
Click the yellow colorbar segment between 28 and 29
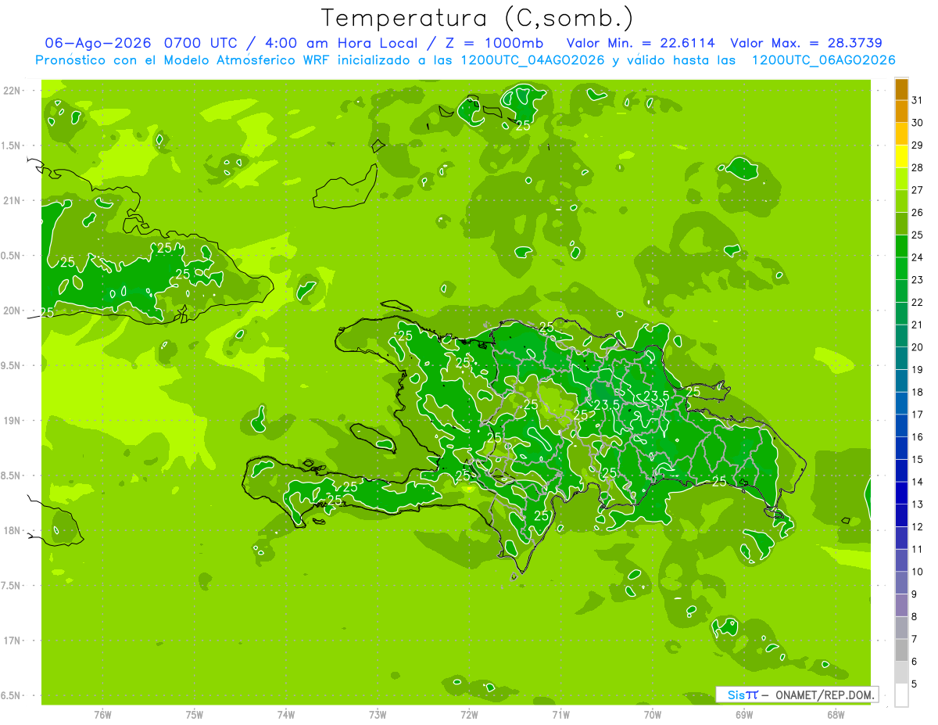901,156
